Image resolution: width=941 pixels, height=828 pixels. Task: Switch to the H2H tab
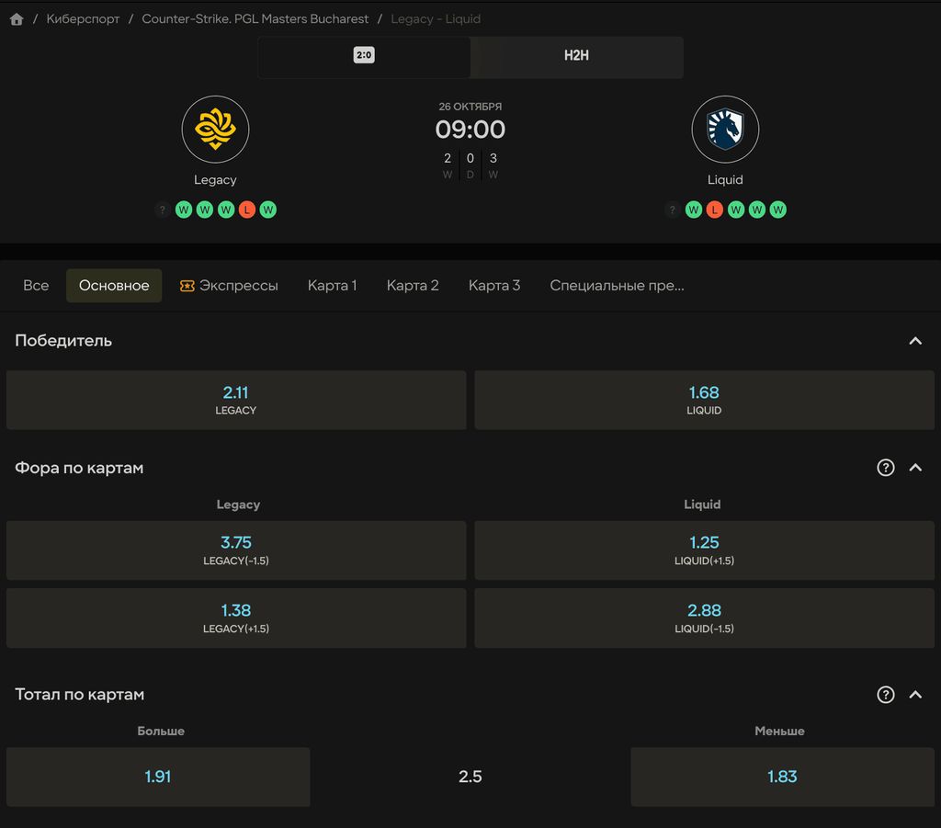(577, 56)
